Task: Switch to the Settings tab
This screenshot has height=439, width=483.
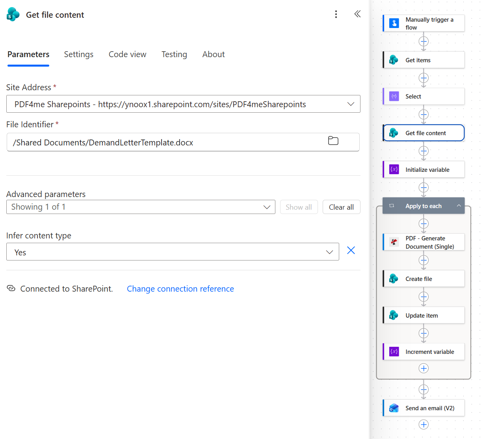Action: pos(79,54)
